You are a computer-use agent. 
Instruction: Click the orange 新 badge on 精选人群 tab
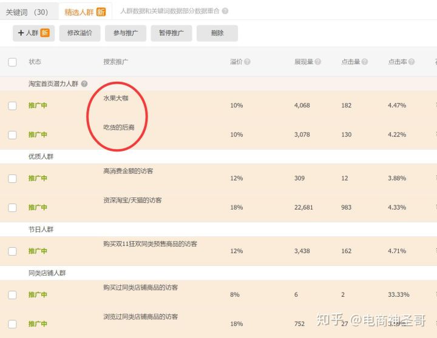coord(101,12)
